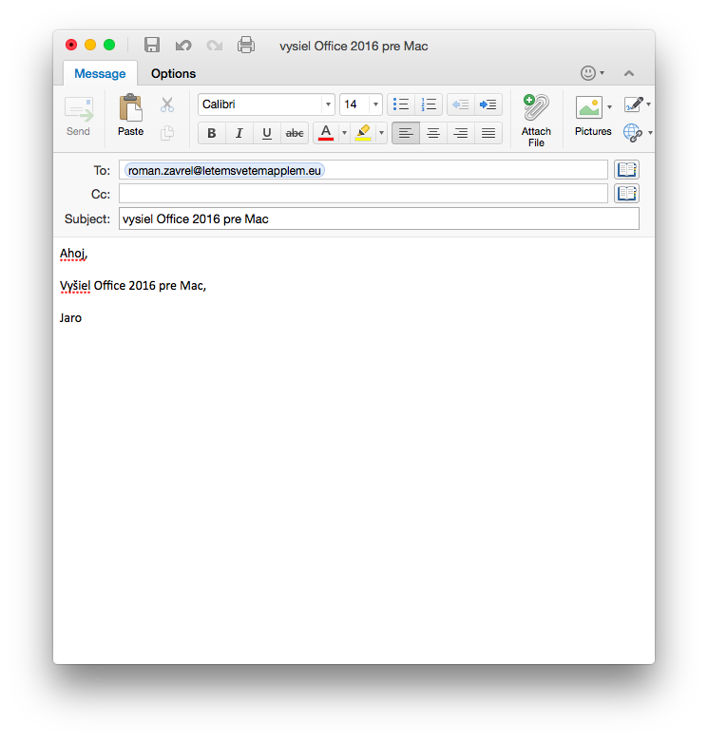Click the Redo arrow icon
This screenshot has height=740, width=708.
214,46
